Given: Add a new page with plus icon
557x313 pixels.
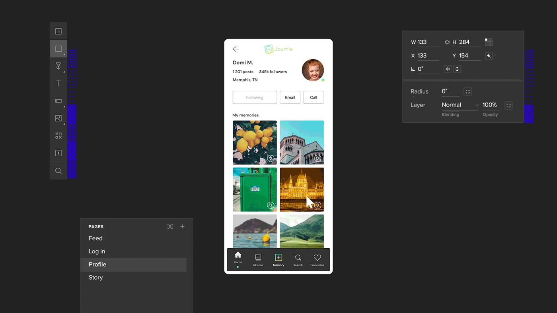Looking at the screenshot, I should coord(182,226).
